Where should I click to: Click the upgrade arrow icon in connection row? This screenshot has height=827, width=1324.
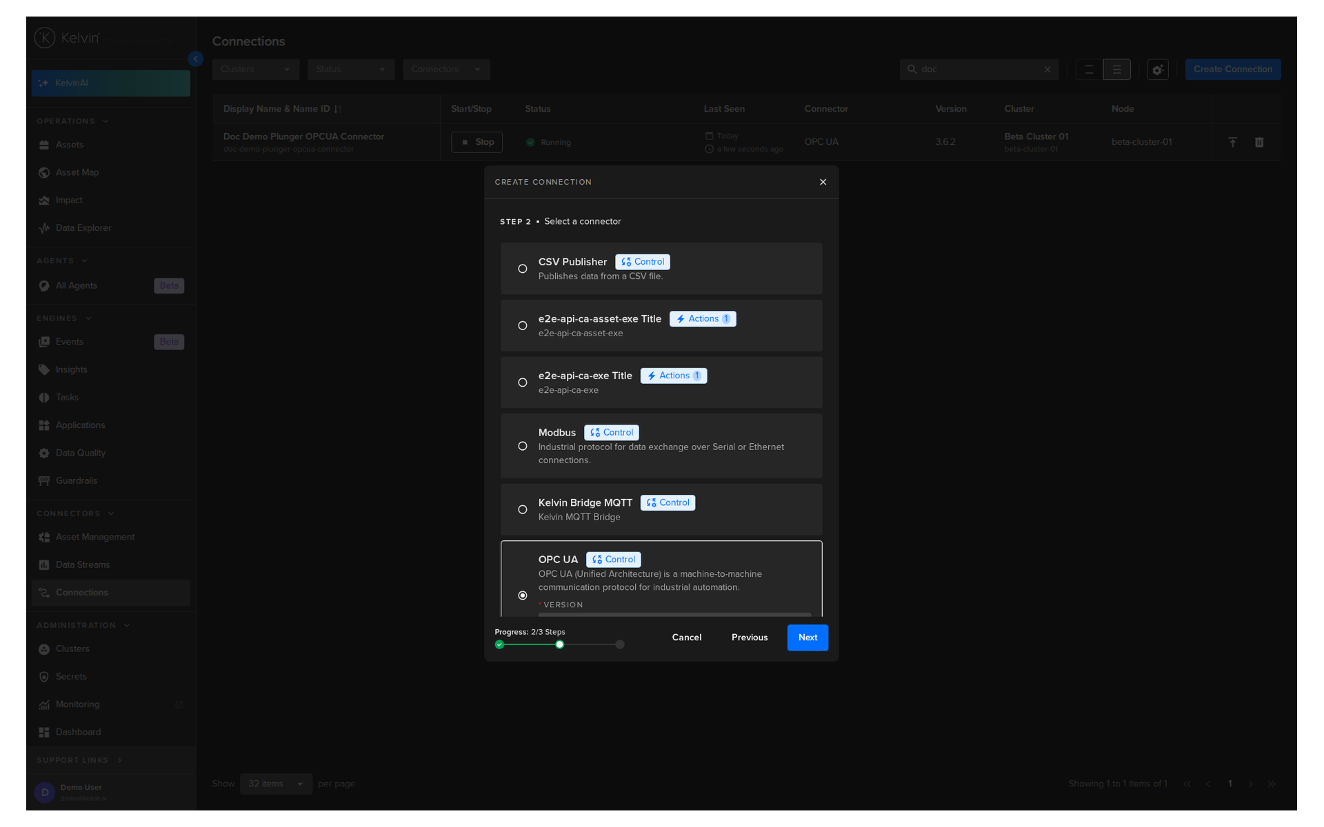(x=1233, y=142)
